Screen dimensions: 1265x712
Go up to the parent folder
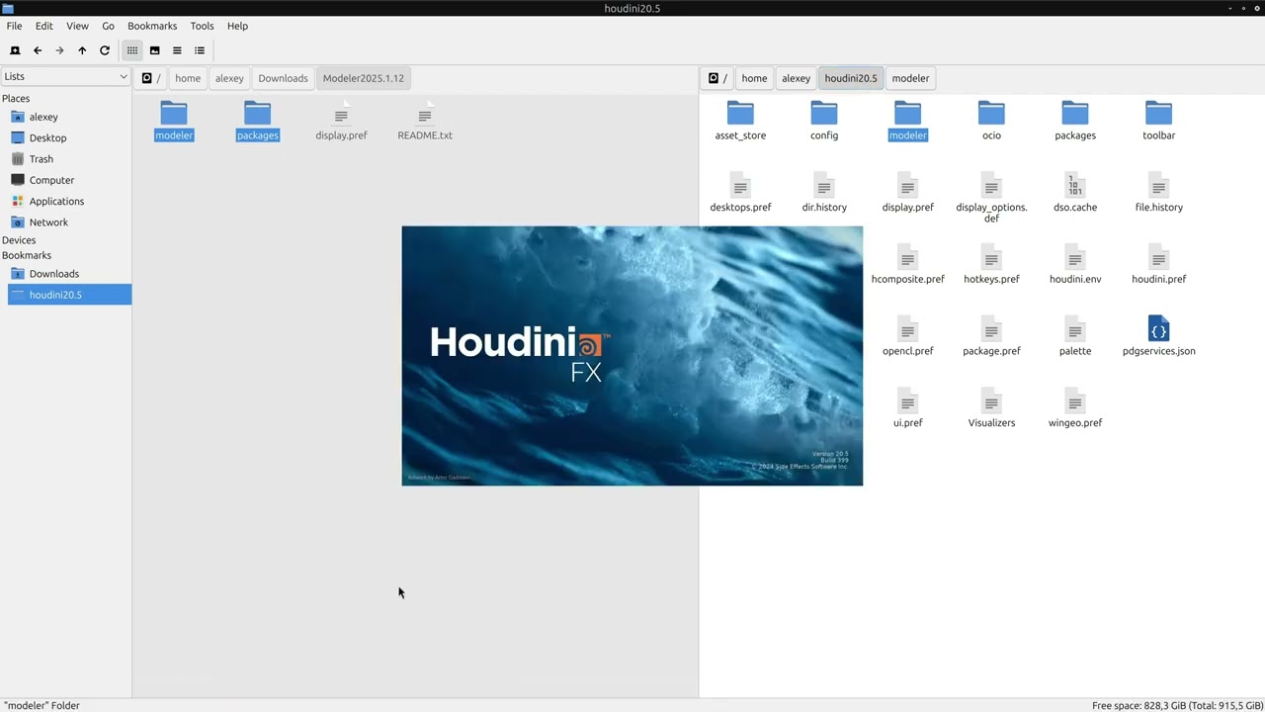tap(82, 50)
